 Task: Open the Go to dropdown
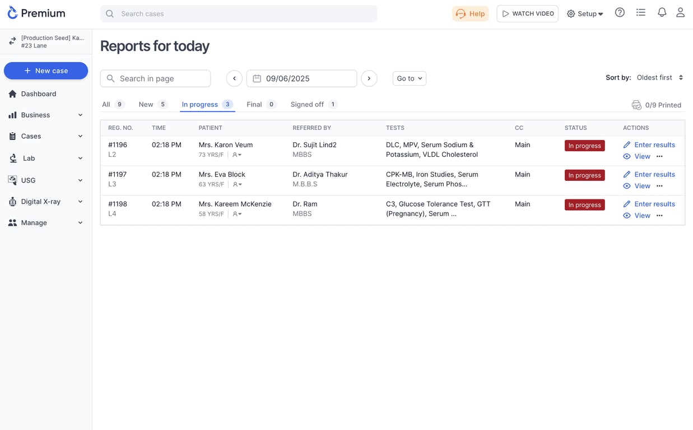pos(409,78)
